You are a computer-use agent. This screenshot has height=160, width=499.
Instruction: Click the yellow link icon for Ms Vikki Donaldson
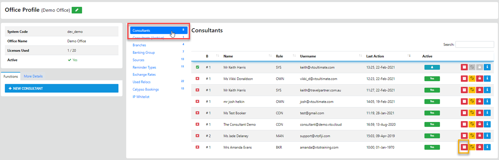472,79
